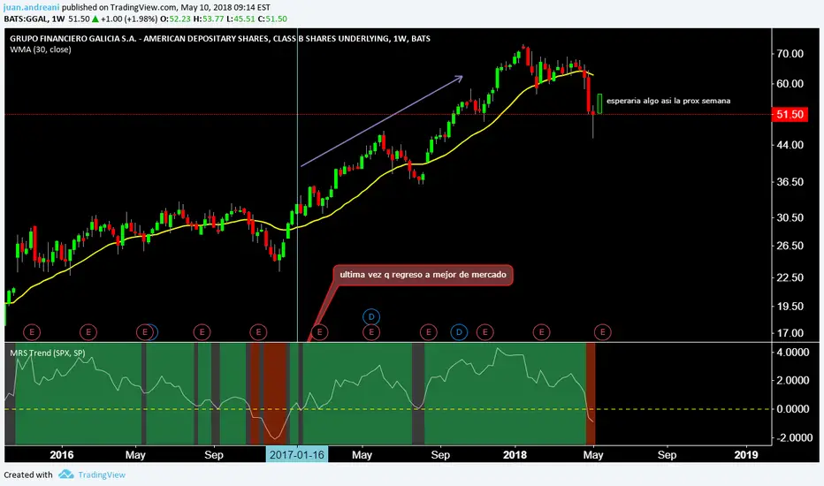Click the 19.50 price axis label

(x=790, y=307)
